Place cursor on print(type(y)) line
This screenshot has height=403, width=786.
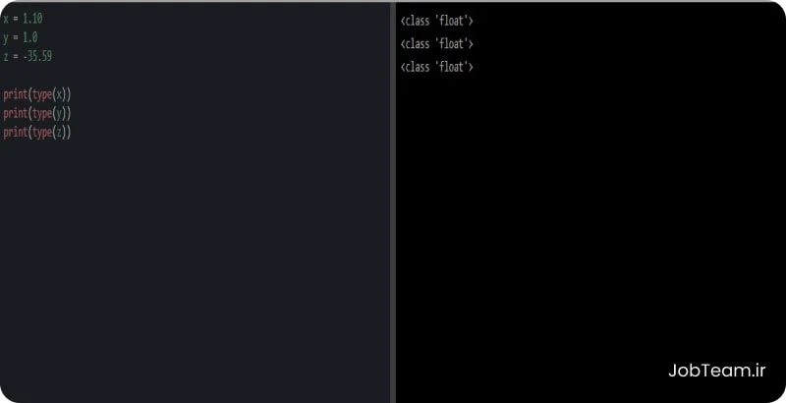click(x=37, y=114)
